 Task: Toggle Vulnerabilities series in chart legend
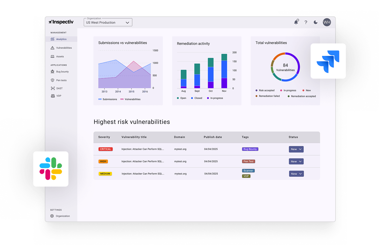pos(130,99)
